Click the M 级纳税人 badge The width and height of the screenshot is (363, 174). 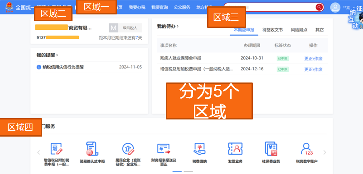[x=126, y=28]
